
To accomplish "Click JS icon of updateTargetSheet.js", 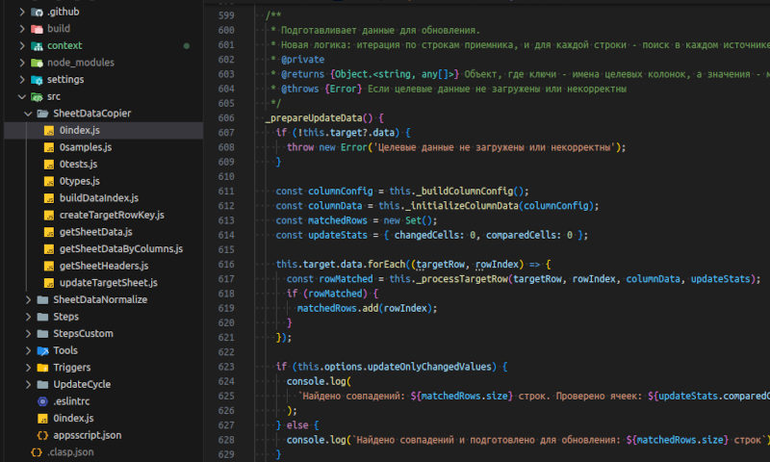I will [x=49, y=283].
